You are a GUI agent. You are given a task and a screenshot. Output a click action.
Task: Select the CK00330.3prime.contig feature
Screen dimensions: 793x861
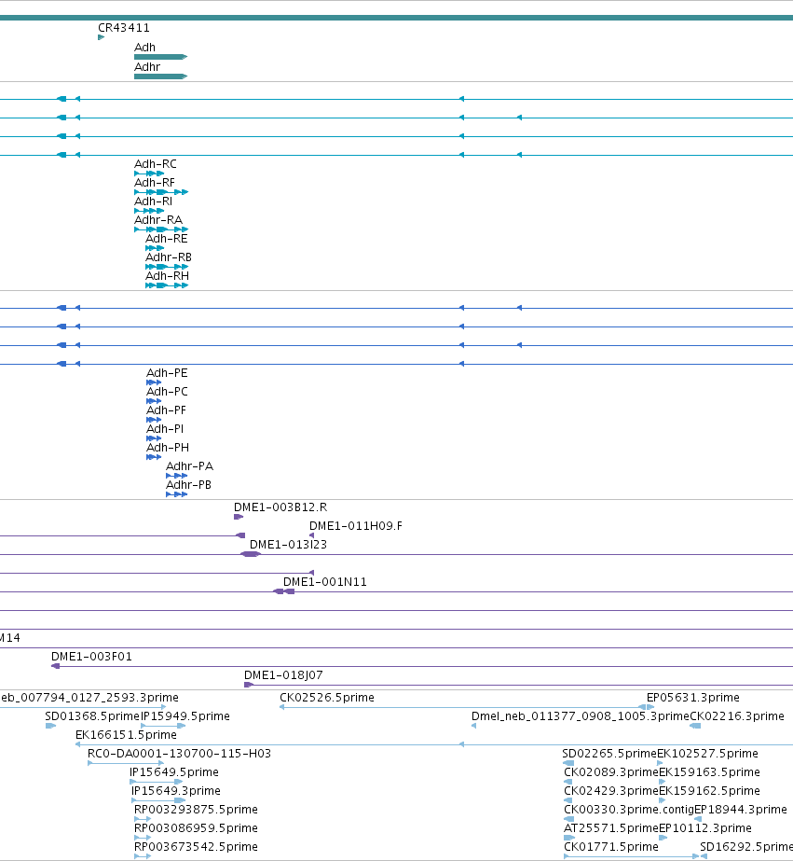tap(568, 819)
